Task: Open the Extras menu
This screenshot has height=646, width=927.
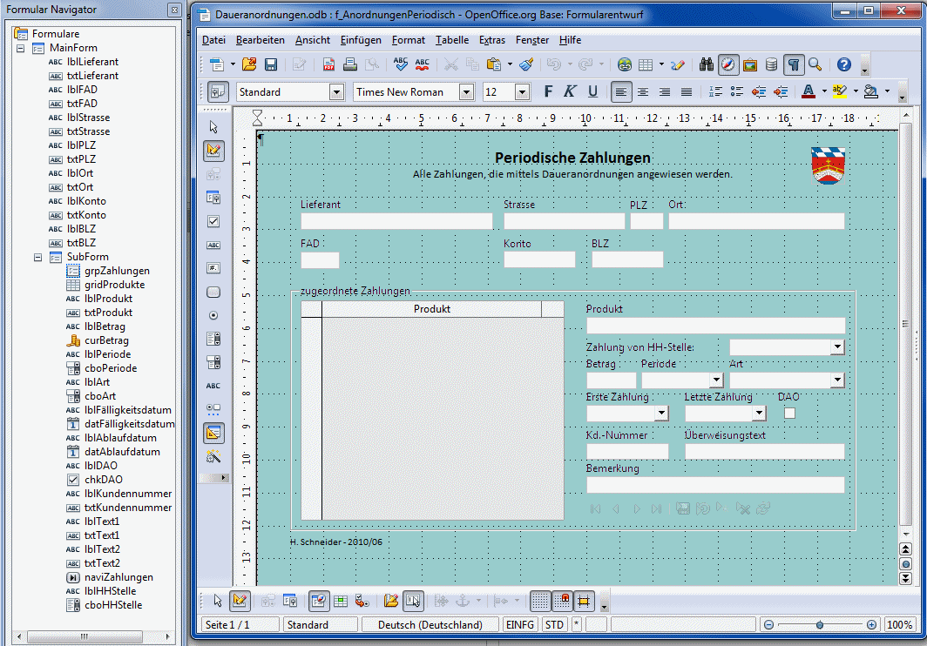Action: pos(491,40)
